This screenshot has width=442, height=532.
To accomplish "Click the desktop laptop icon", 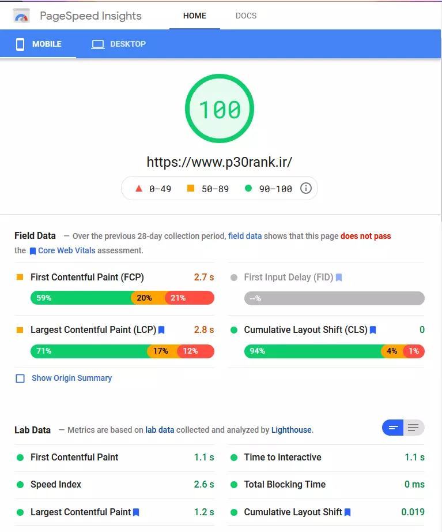I will click(98, 44).
